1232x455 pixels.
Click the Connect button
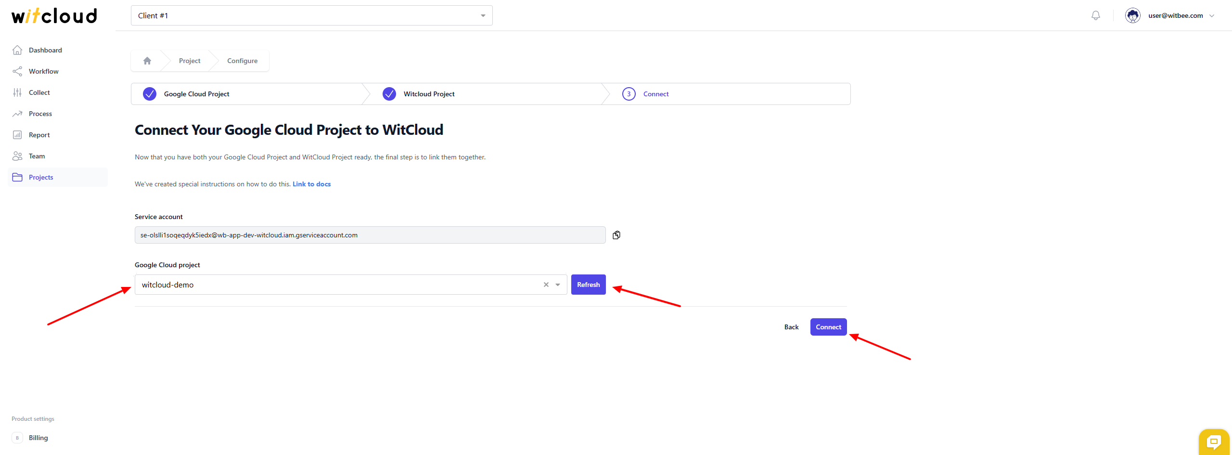(828, 327)
